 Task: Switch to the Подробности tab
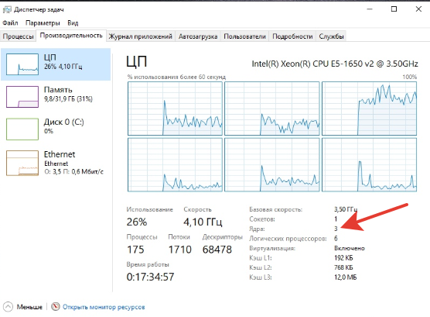coord(292,36)
